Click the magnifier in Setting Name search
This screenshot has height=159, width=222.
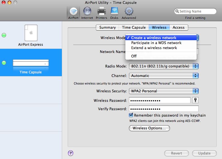point(177,11)
